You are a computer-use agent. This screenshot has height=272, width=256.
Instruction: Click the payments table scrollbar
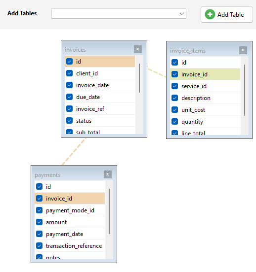[109, 211]
